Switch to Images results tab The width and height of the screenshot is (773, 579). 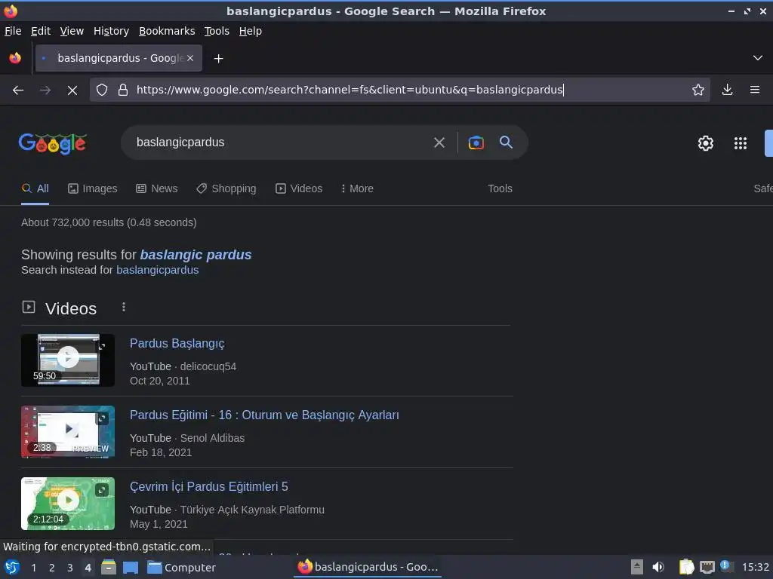coord(93,188)
